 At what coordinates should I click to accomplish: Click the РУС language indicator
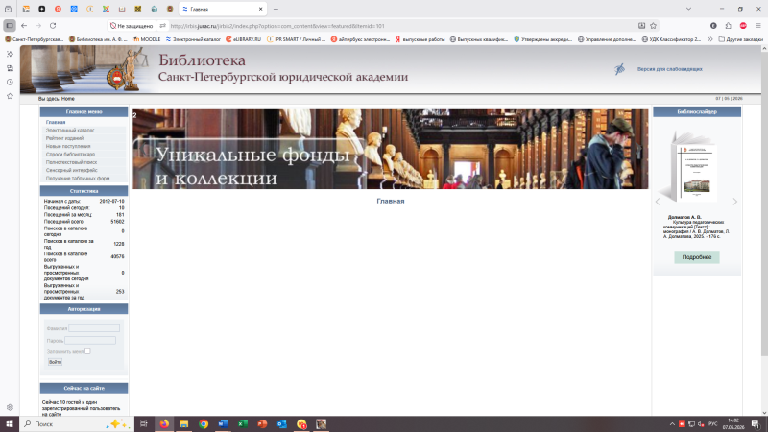coord(712,424)
